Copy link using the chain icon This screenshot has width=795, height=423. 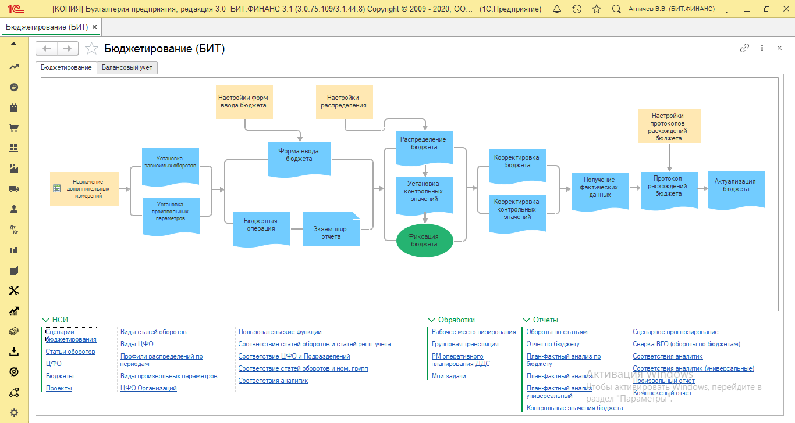[744, 48]
